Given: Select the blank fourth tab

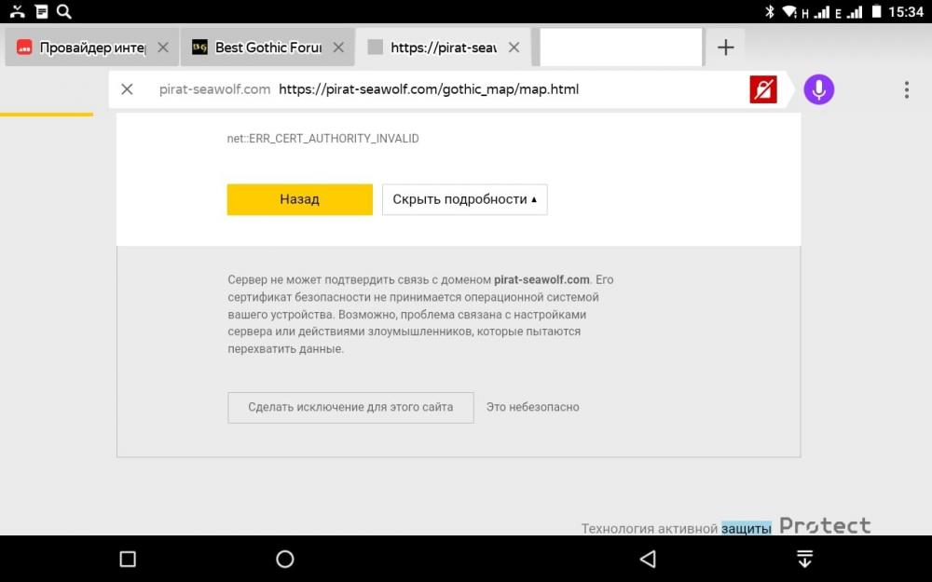Looking at the screenshot, I should tap(620, 47).
